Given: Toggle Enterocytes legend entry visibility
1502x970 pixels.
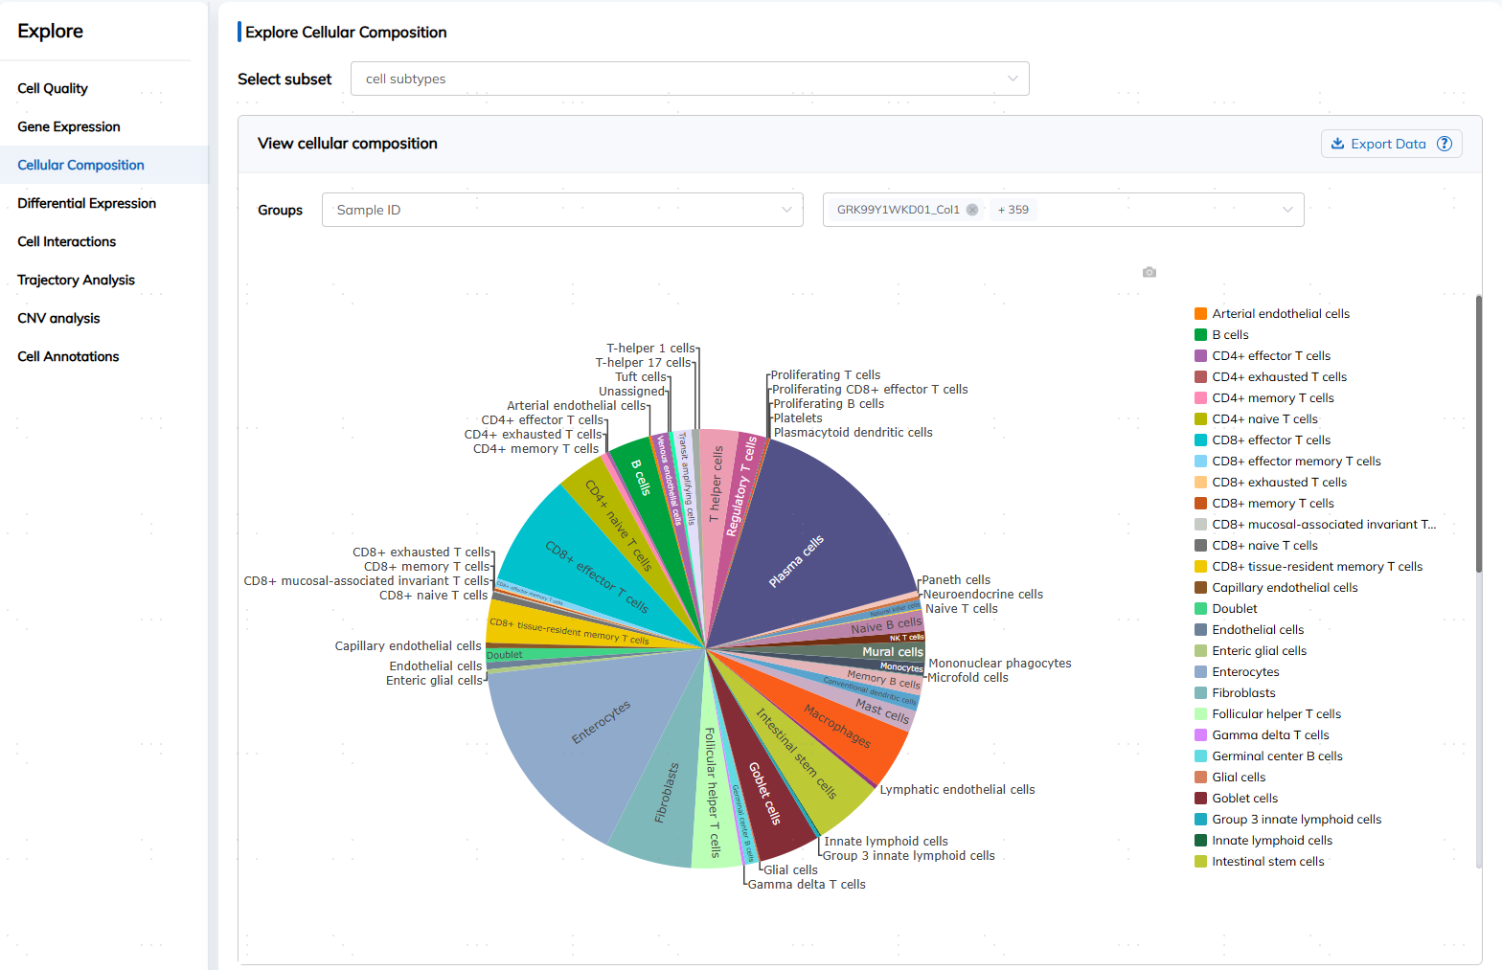Looking at the screenshot, I should point(1245,672).
